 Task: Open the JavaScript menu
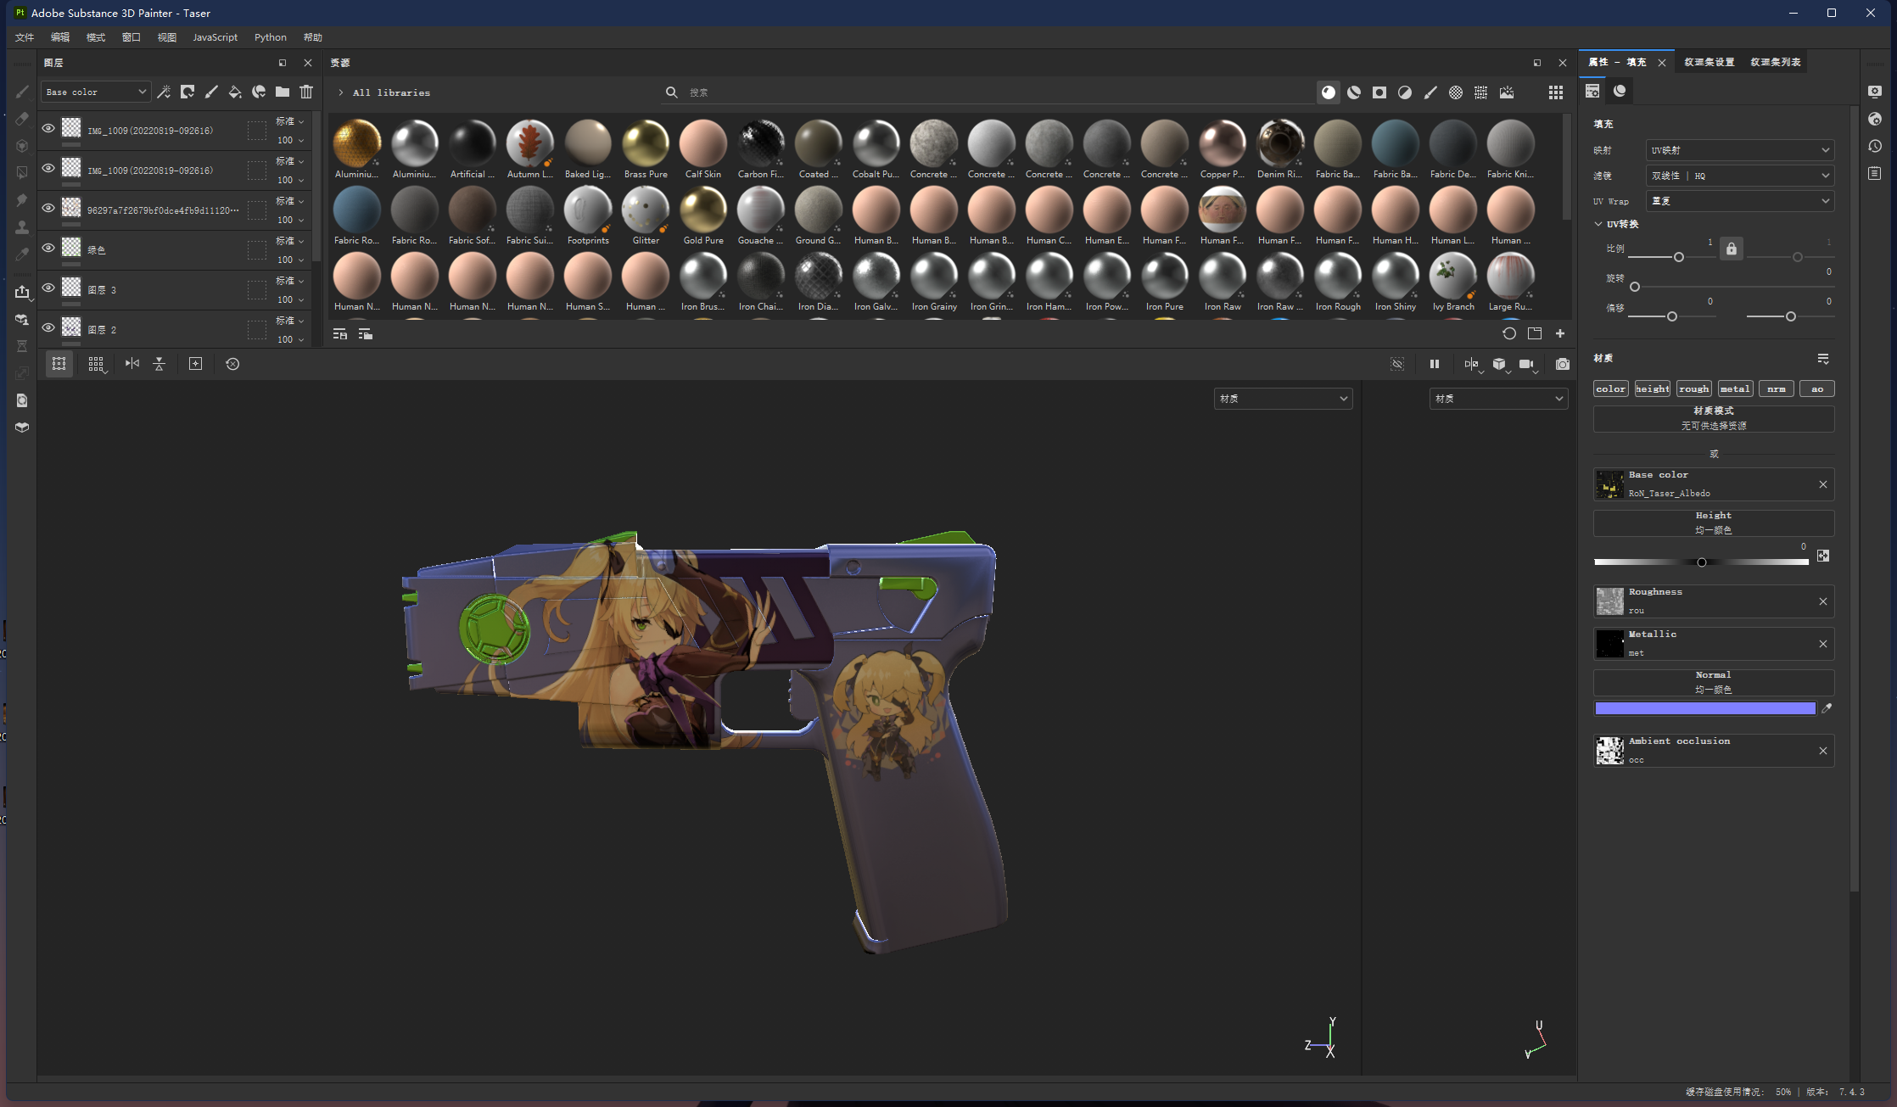[x=215, y=37]
